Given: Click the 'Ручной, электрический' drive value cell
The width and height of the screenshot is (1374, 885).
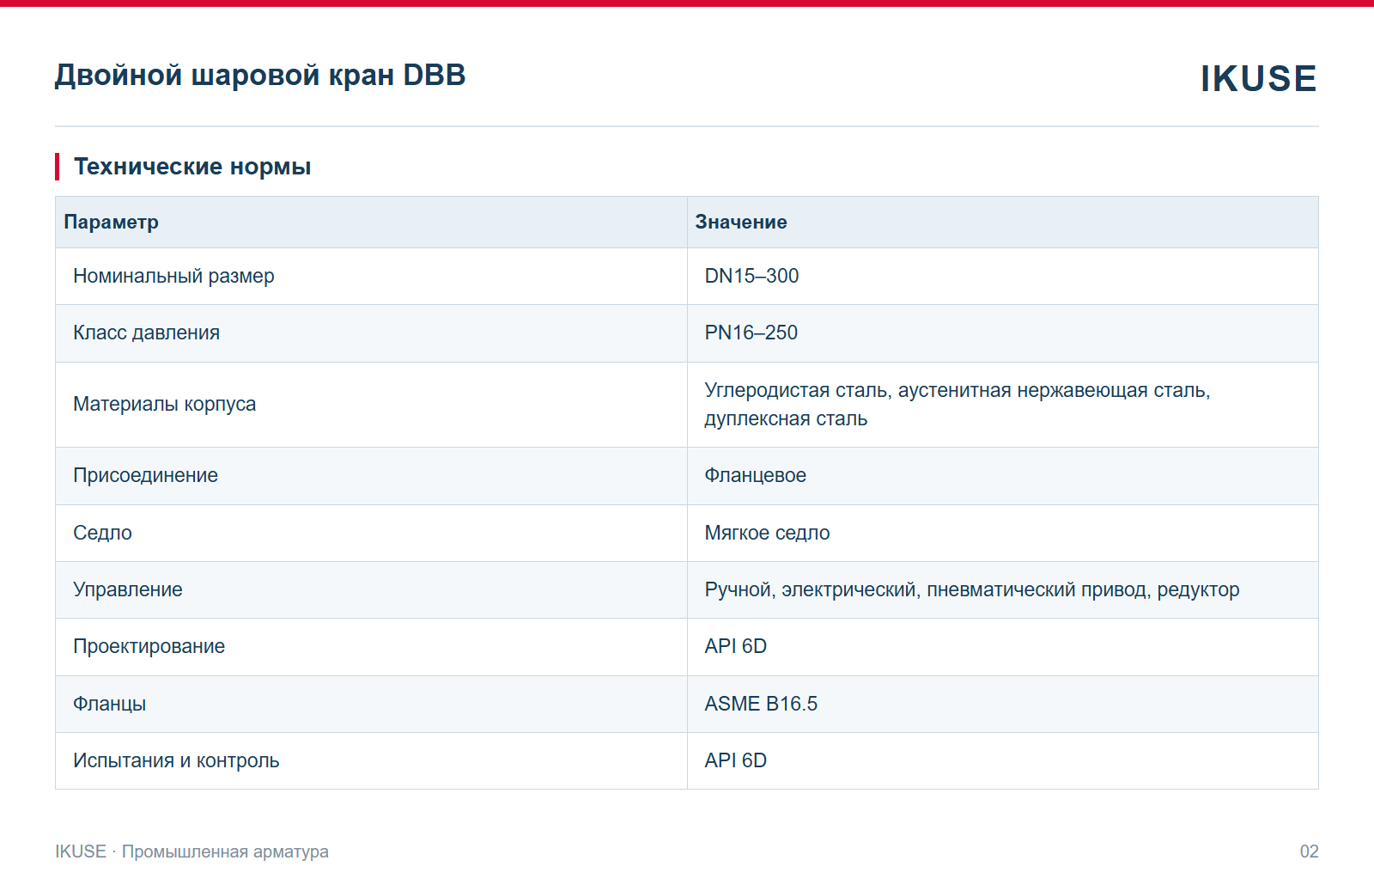Looking at the screenshot, I should point(1003,590).
